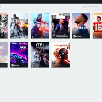Open the Jedi Fallen Order game tile
This screenshot has height=102, width=102.
pyautogui.click(x=40, y=55)
